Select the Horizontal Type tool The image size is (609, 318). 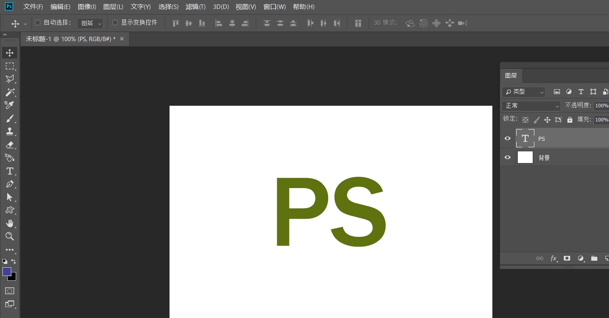click(x=10, y=171)
